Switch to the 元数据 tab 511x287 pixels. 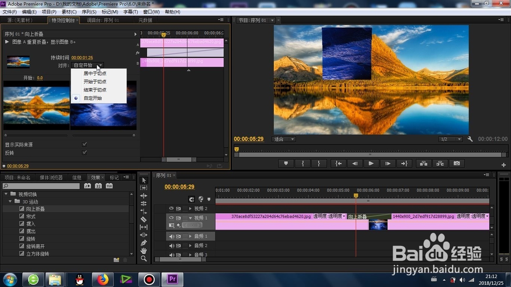pos(145,20)
